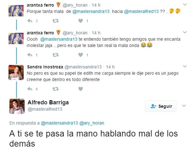
Task: View Alfredo Barriga's profile picture
Action: tap(17, 106)
